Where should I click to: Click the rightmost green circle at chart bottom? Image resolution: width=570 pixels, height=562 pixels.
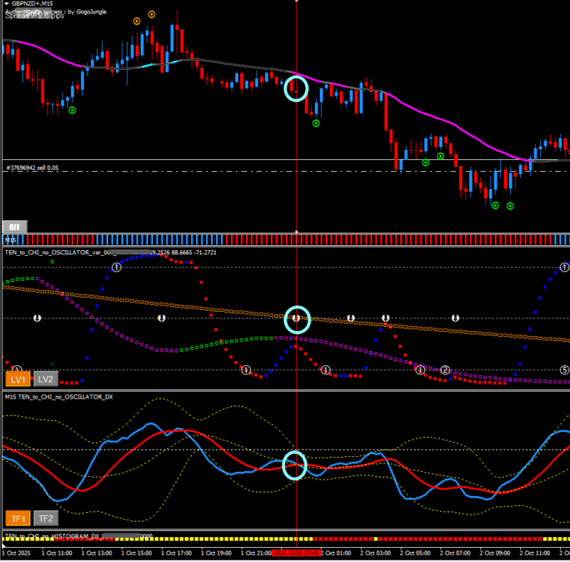[x=510, y=206]
